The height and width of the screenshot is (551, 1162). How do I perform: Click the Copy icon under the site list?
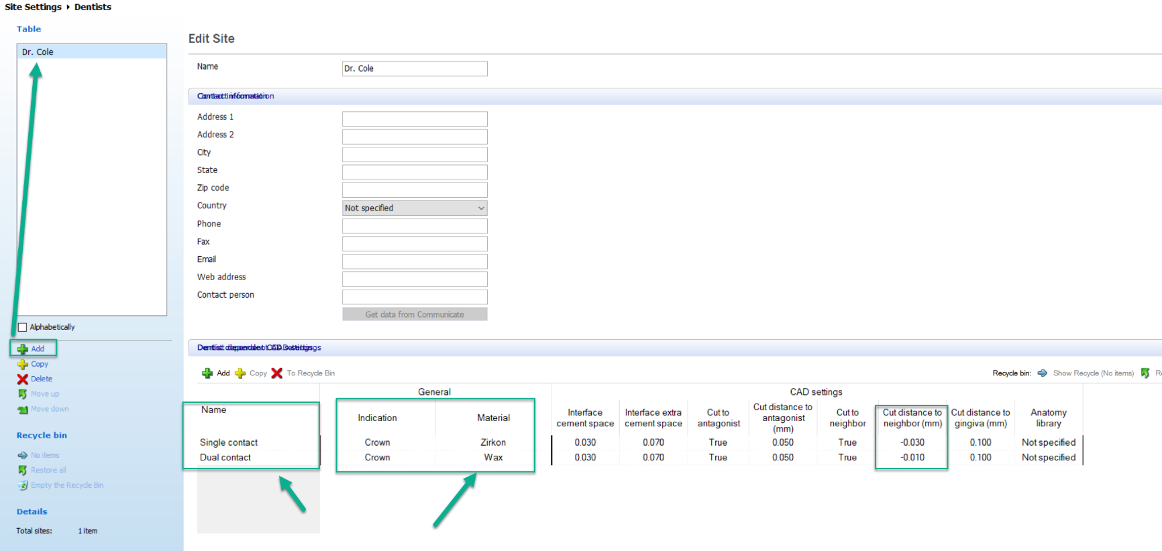click(23, 364)
